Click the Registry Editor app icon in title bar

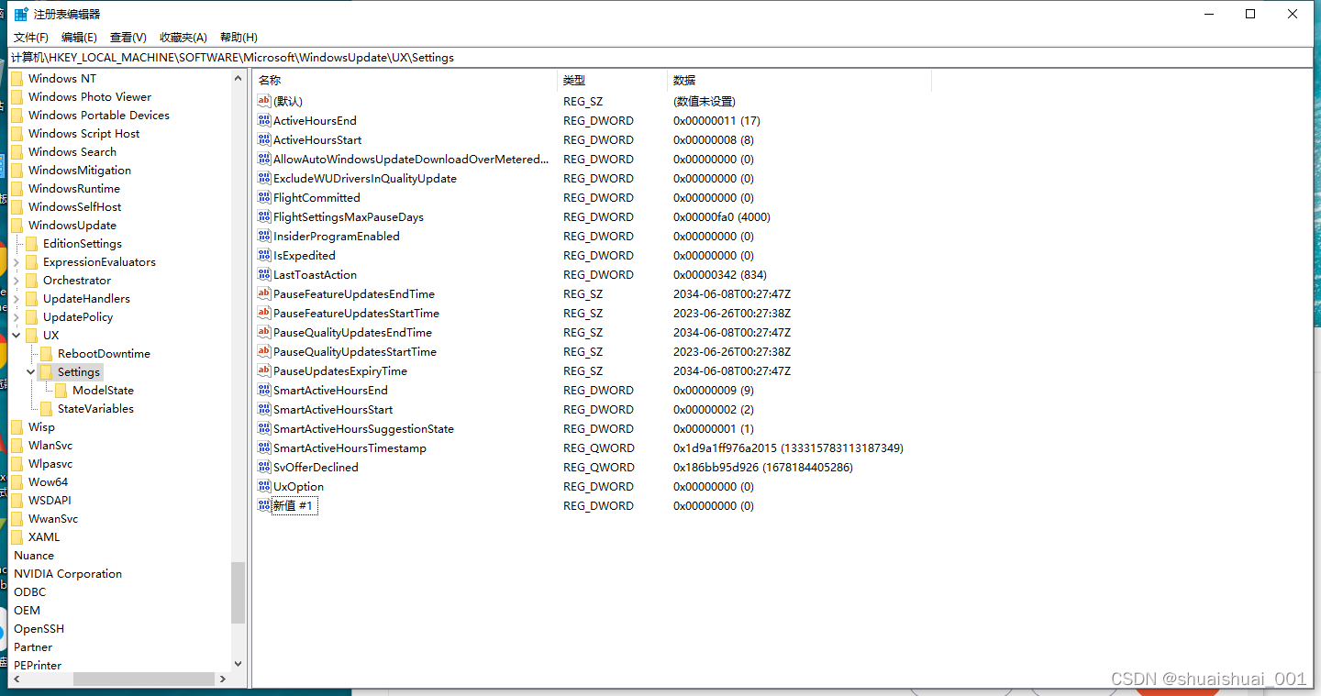(x=21, y=14)
